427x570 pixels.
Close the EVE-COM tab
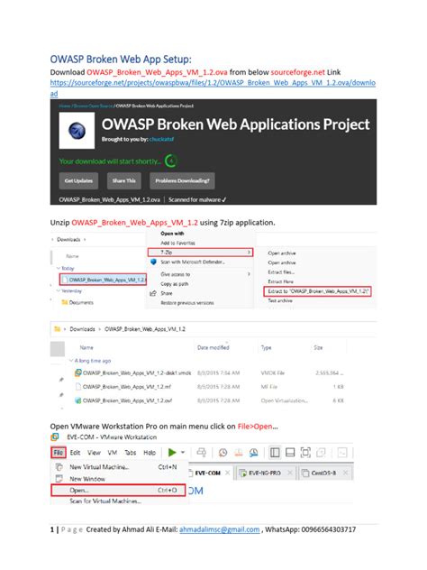pos(227,473)
